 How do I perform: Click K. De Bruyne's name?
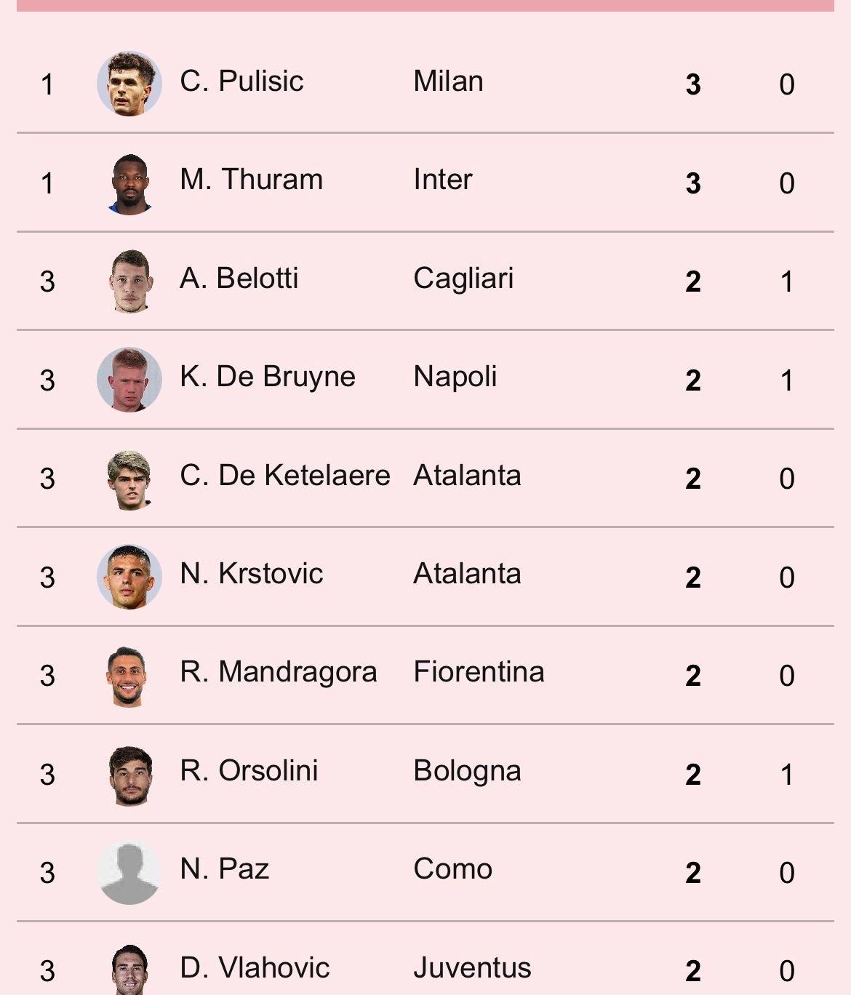[x=268, y=377]
